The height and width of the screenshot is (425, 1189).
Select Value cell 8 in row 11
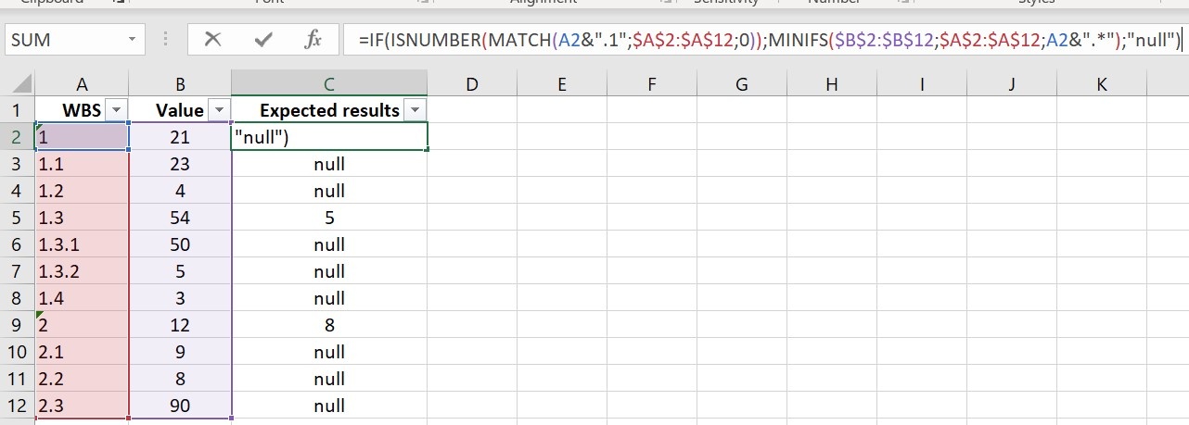tap(180, 379)
